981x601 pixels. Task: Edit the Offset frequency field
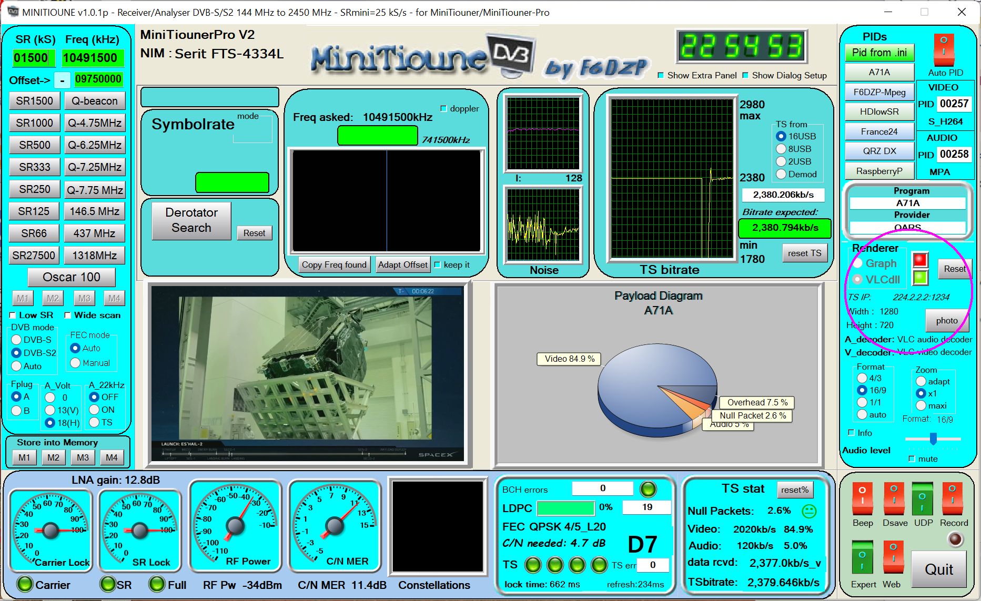pos(98,79)
